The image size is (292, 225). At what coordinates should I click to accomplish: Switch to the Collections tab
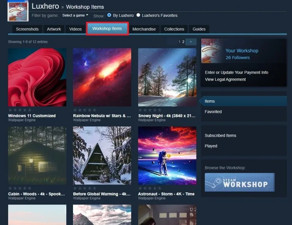click(174, 29)
